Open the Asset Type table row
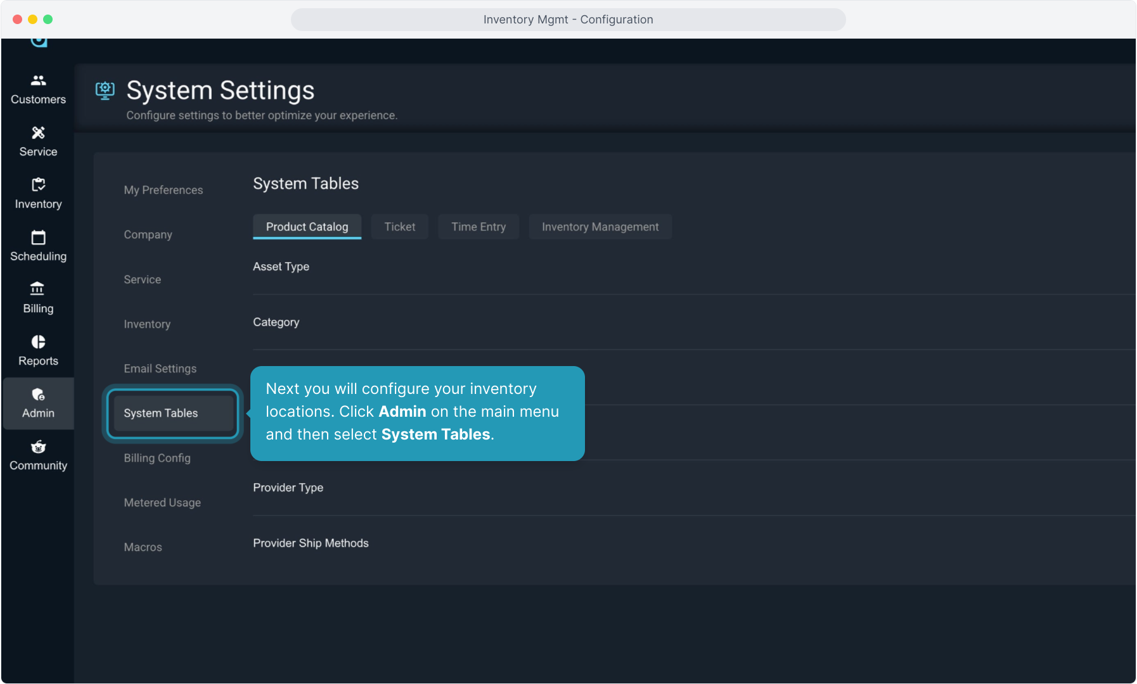The image size is (1137, 684). click(x=281, y=267)
